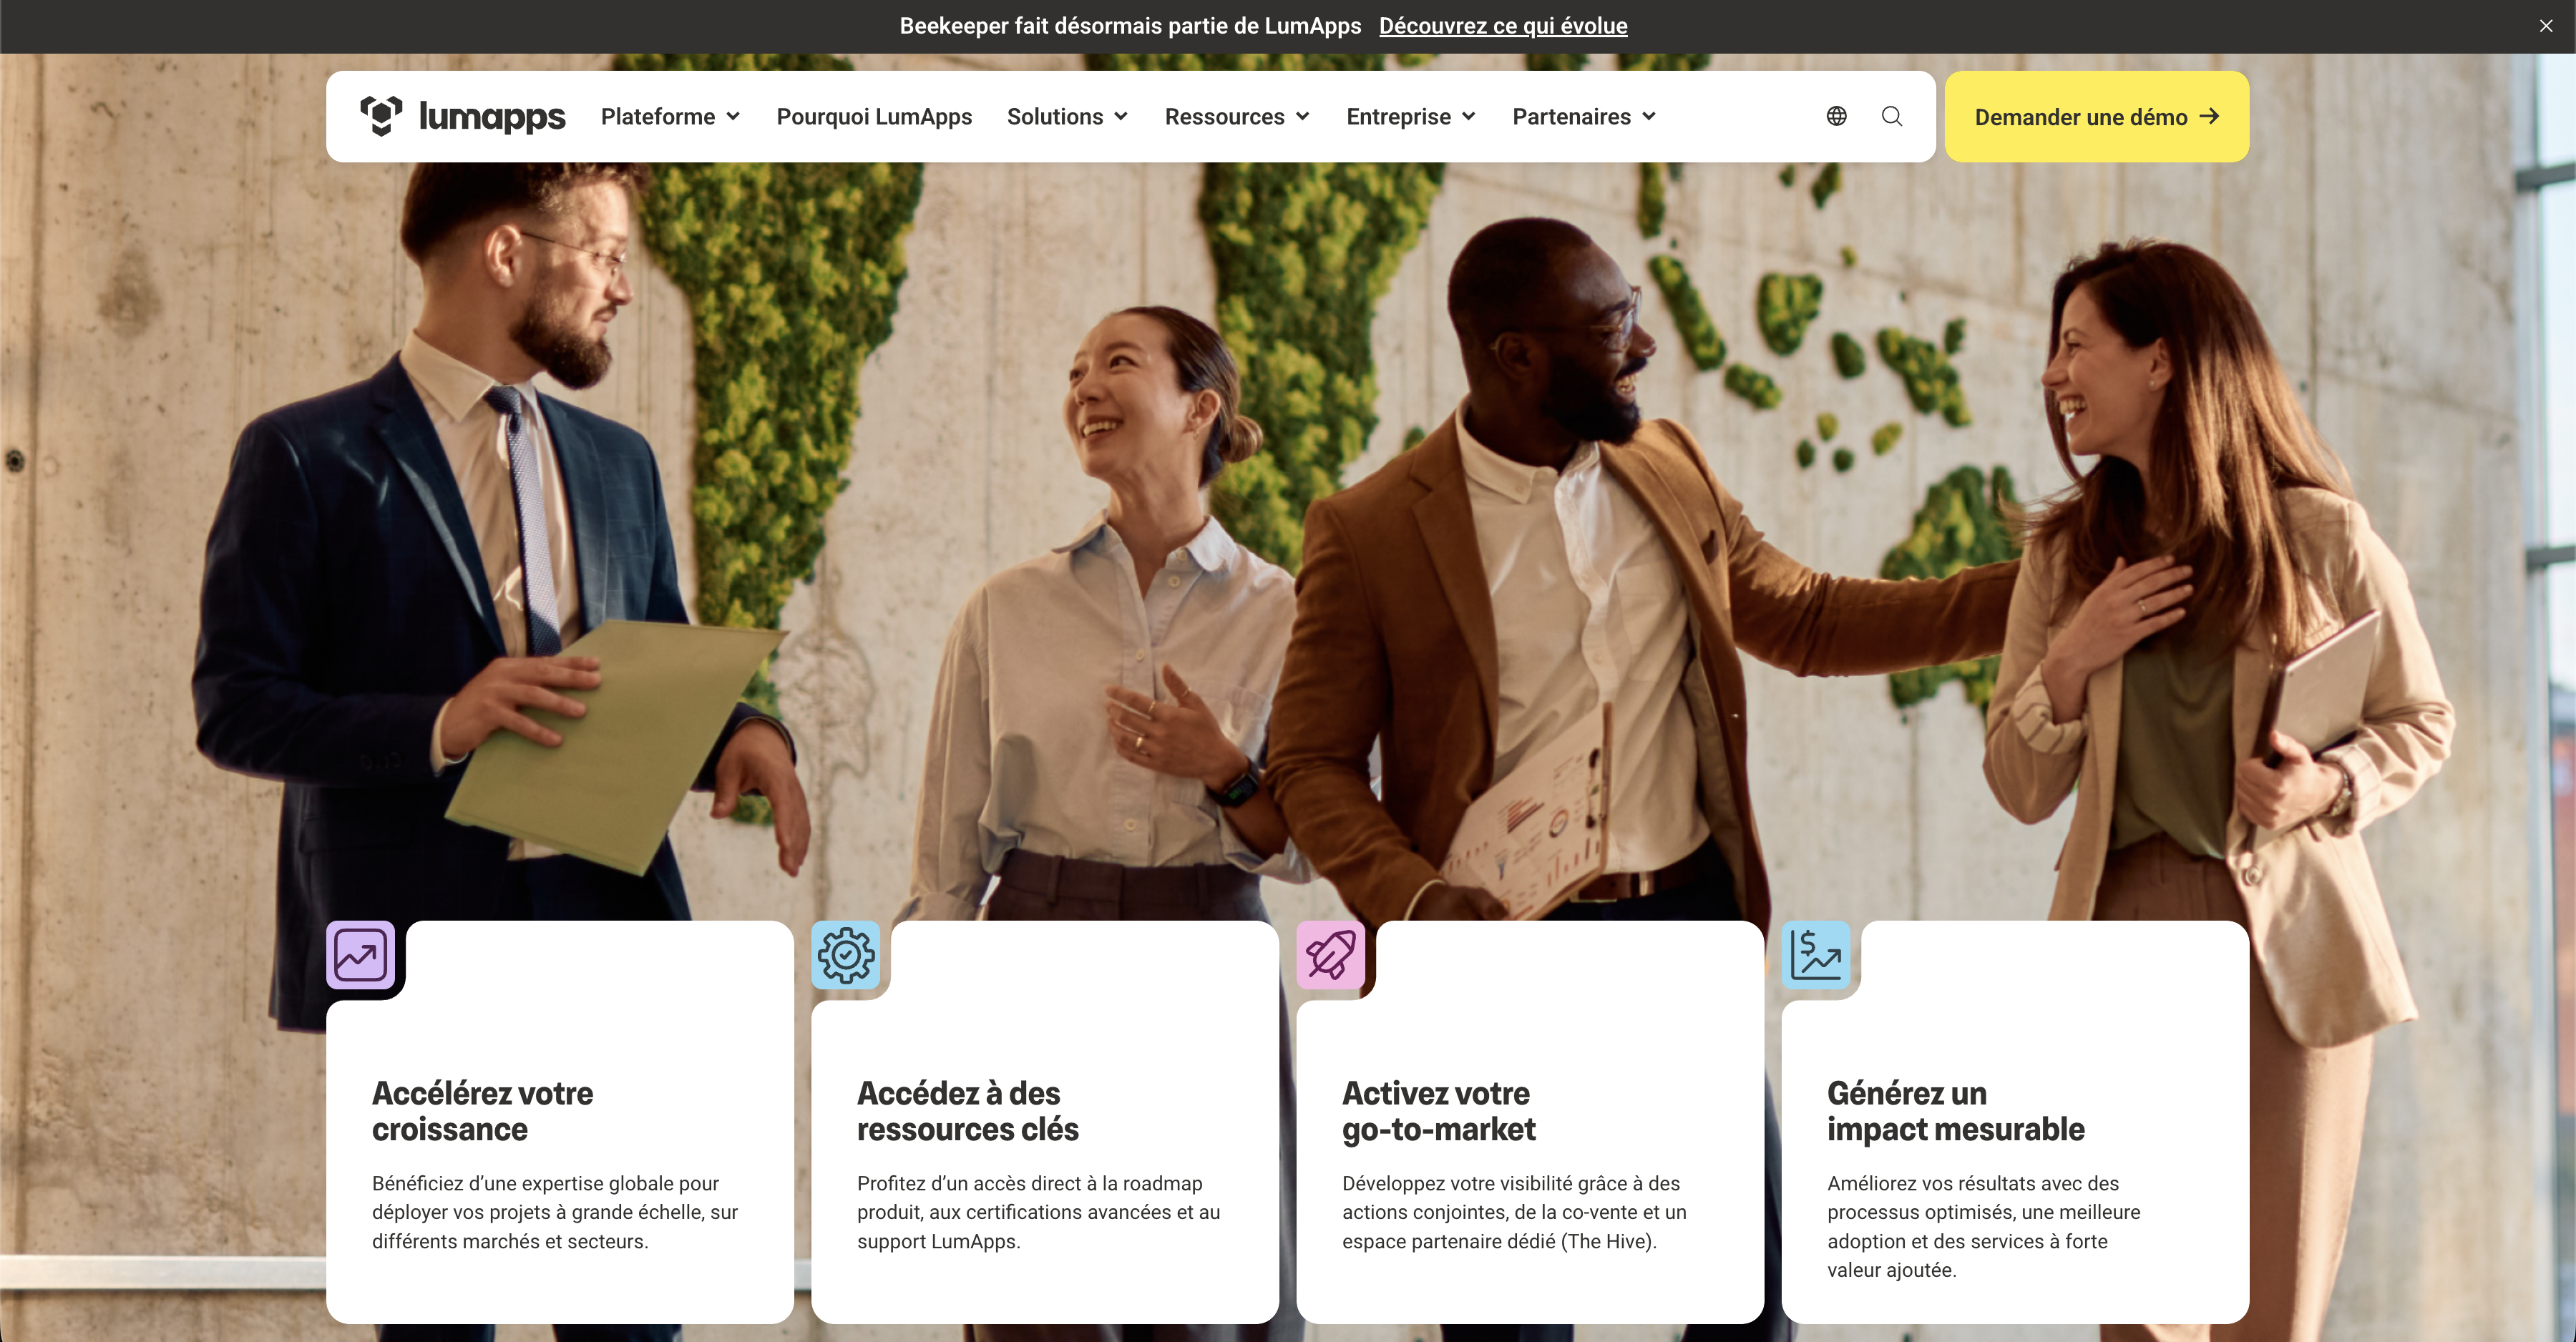
Task: Click the banner text "Beekeeper fait désormais partie de LumApps"
Action: [x=1130, y=26]
